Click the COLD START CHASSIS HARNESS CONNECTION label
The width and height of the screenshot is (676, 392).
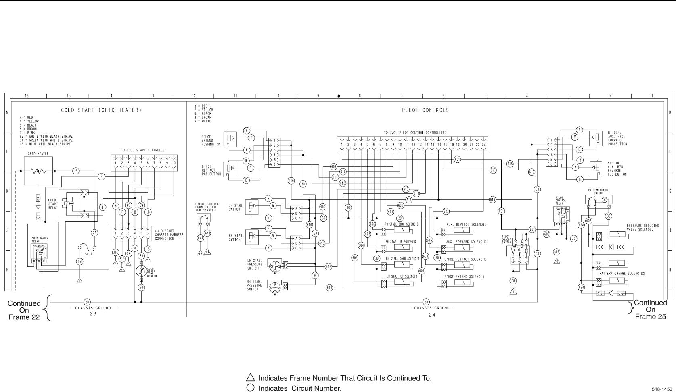point(169,235)
